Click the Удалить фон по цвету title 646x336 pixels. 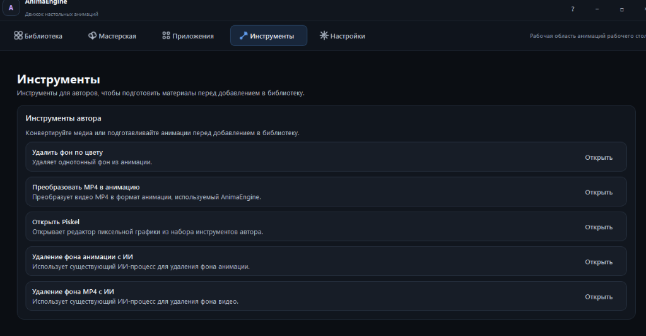tap(68, 152)
